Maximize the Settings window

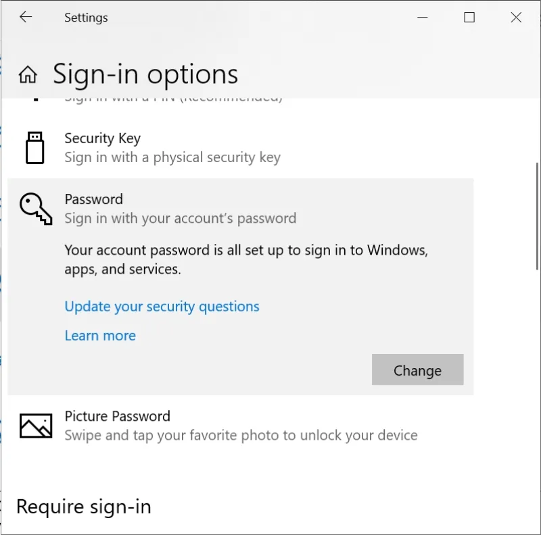click(469, 18)
